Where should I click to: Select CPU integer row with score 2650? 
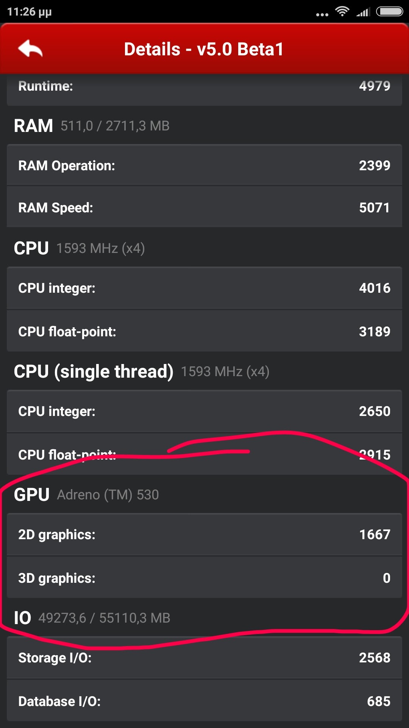[x=204, y=411]
